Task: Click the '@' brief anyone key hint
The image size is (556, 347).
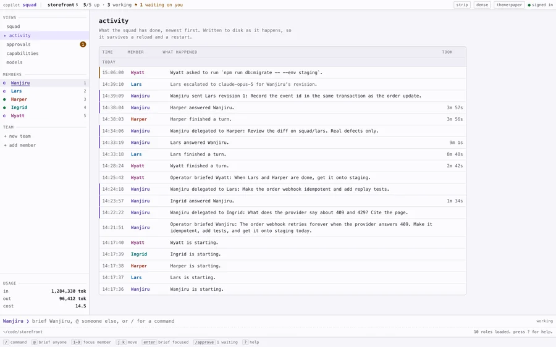Action: (35, 342)
